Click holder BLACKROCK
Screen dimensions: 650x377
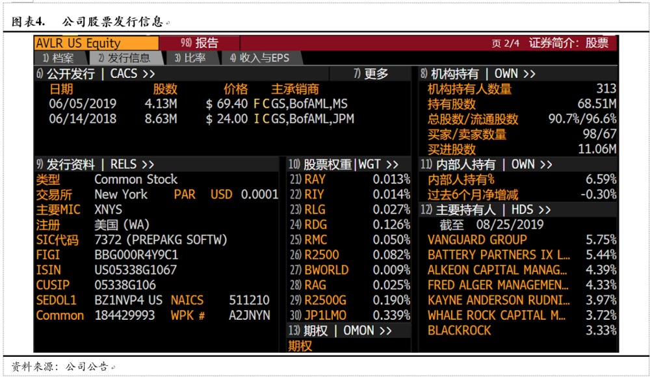tap(460, 331)
